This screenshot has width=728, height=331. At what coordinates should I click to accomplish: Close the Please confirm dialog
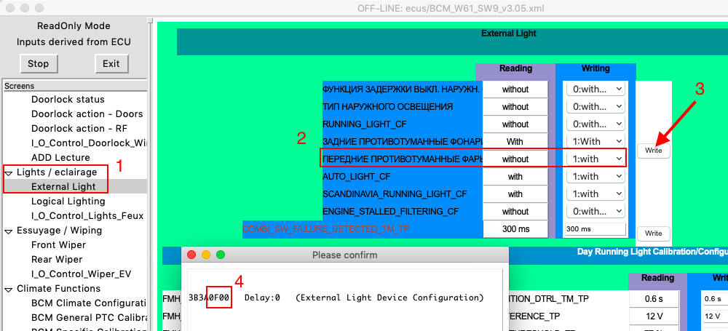(x=191, y=255)
